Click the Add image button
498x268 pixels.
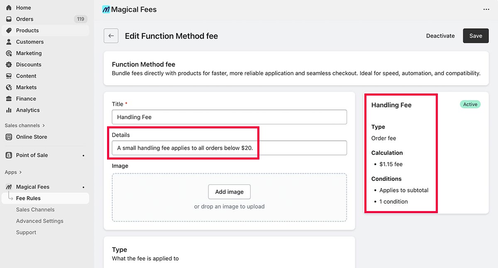point(229,192)
